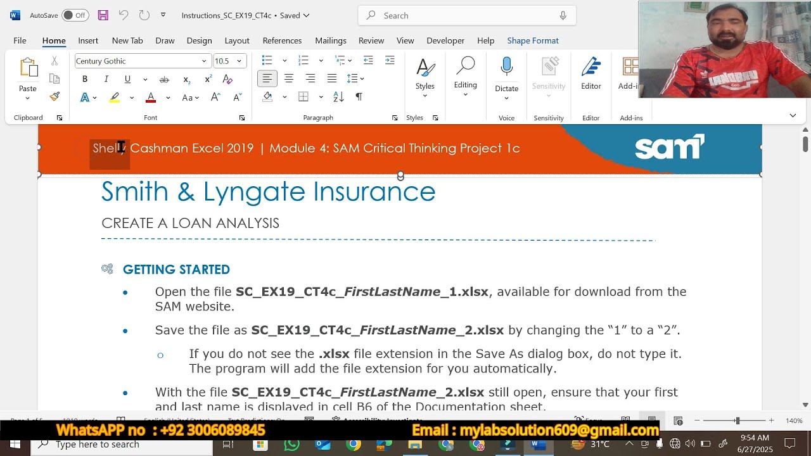This screenshot has height=456, width=811.
Task: Click the Redo arrow icon
Action: click(144, 15)
